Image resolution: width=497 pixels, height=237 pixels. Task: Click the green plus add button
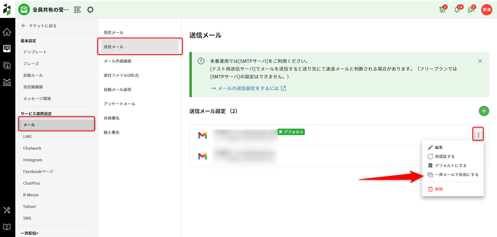coord(484,111)
